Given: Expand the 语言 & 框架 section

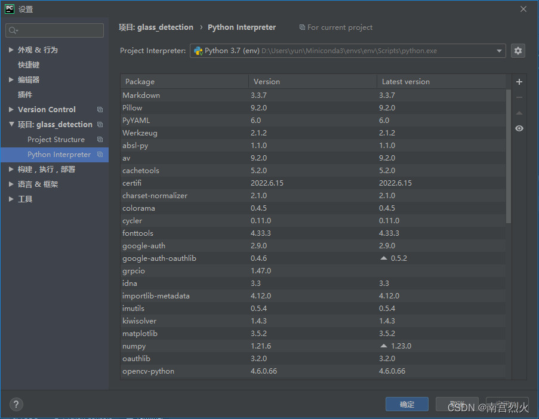Looking at the screenshot, I should pos(11,184).
